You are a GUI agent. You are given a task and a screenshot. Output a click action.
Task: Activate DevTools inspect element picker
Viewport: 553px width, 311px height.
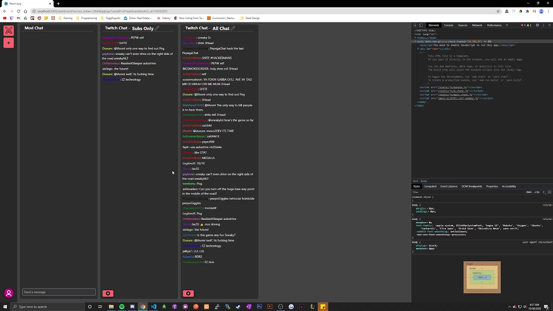click(415, 25)
